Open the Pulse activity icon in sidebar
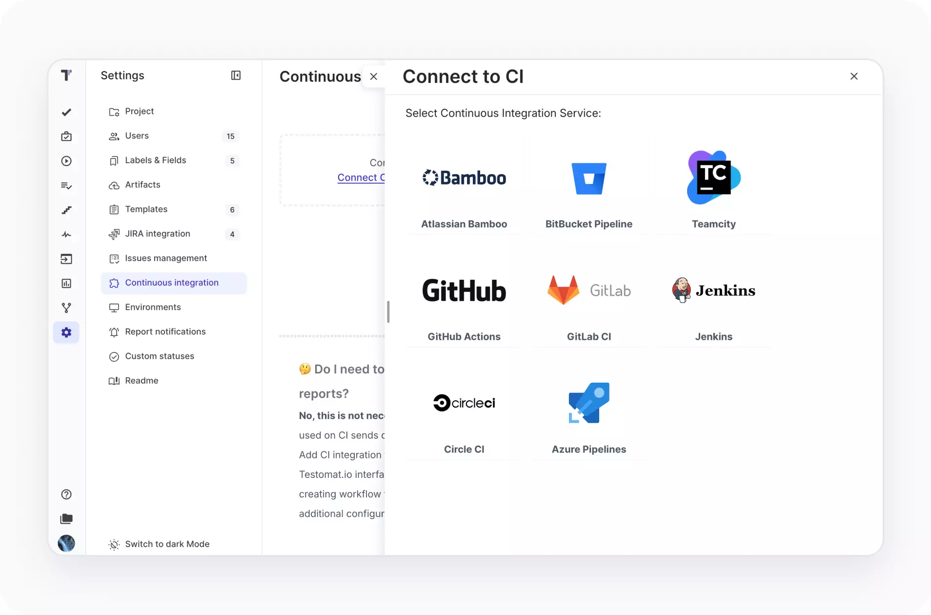 pos(66,235)
